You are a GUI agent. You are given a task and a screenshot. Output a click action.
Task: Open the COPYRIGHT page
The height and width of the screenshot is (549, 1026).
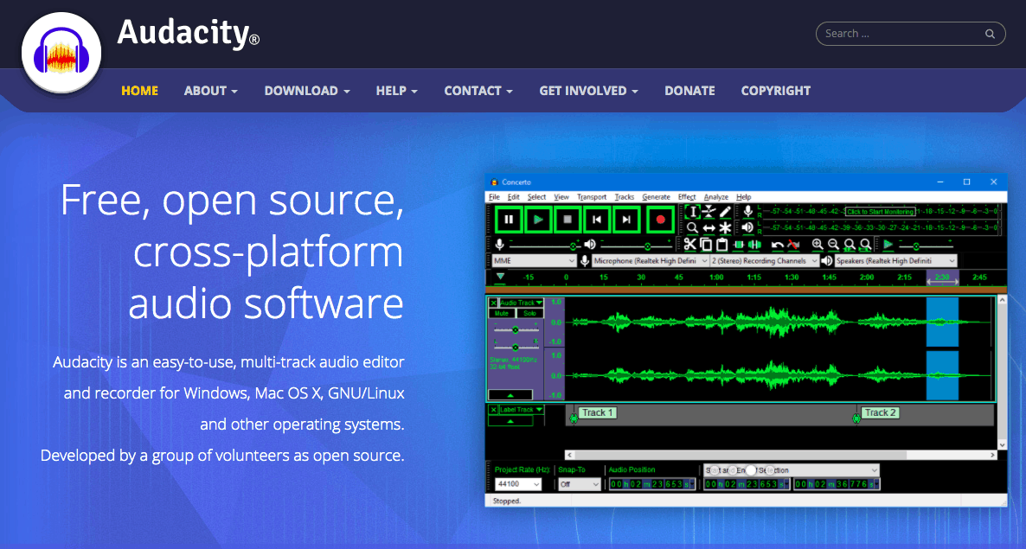[775, 91]
